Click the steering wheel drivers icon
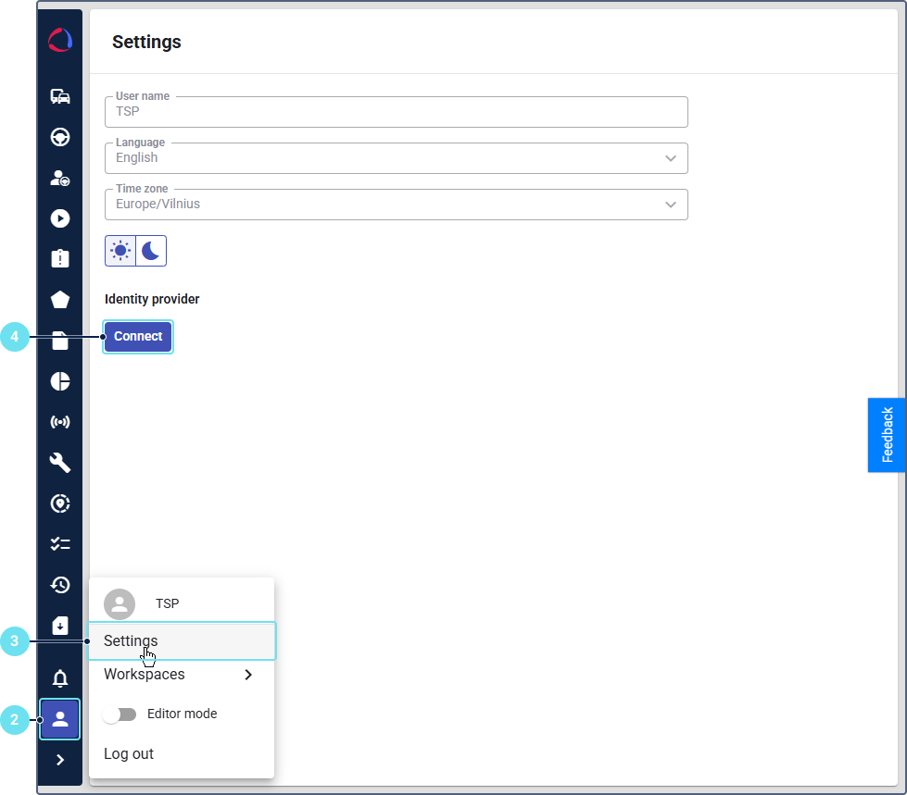The height and width of the screenshot is (795, 907). point(60,138)
